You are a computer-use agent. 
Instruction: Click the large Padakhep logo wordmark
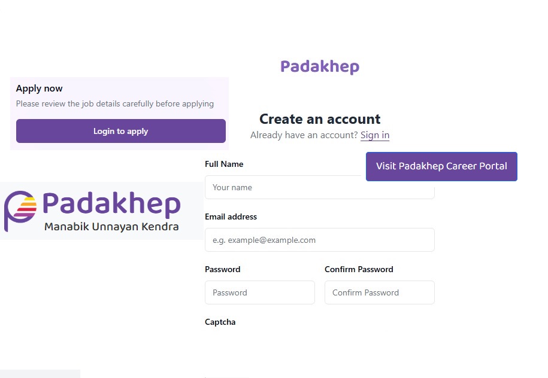(x=111, y=203)
